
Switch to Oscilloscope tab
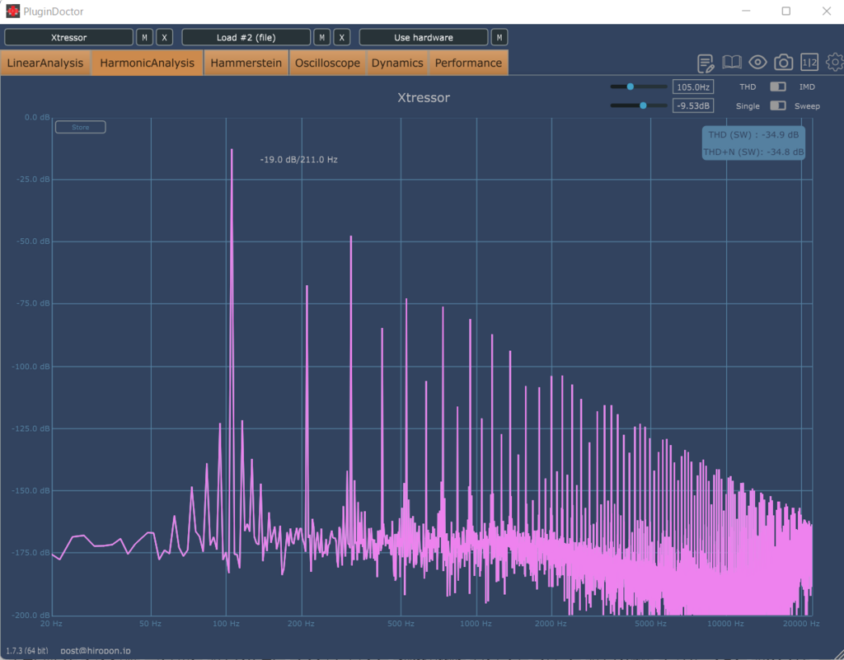327,63
